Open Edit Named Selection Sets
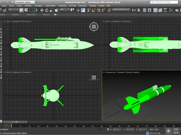The image size is (181, 135). [x=109, y=10]
